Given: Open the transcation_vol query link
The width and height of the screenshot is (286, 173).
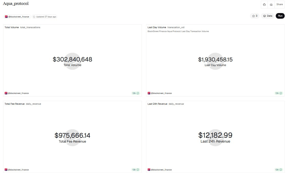Looking at the screenshot, I should point(176,27).
